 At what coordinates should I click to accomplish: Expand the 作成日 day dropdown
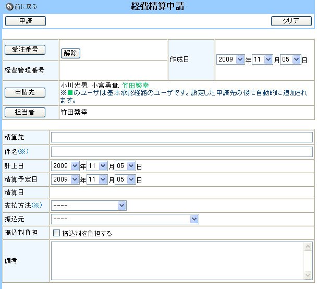290,59
